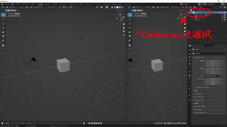Toggle camera view icon in left viewport
Viewport: 227px width, 127px height.
click(124, 31)
